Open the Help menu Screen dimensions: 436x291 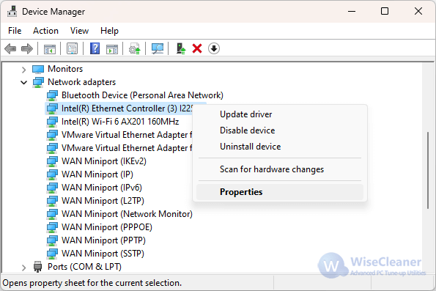[109, 31]
